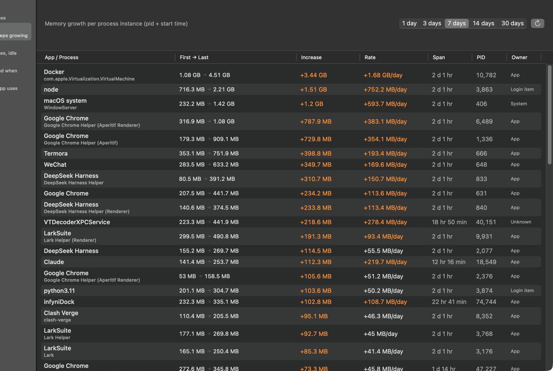The height and width of the screenshot is (371, 553).
Task: Select LarkSuite Lark Helper (Renderer) row
Action: coord(291,236)
